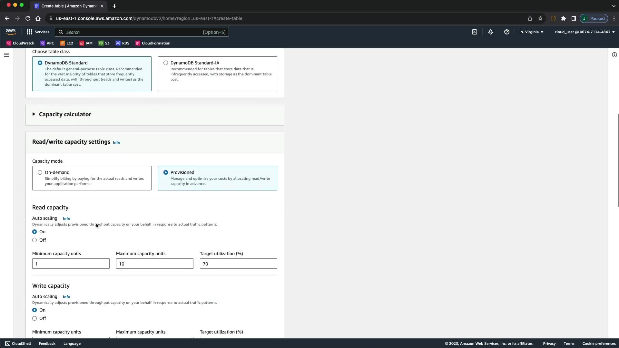Select On-demand capacity mode
The height and width of the screenshot is (348, 619).
(40, 172)
